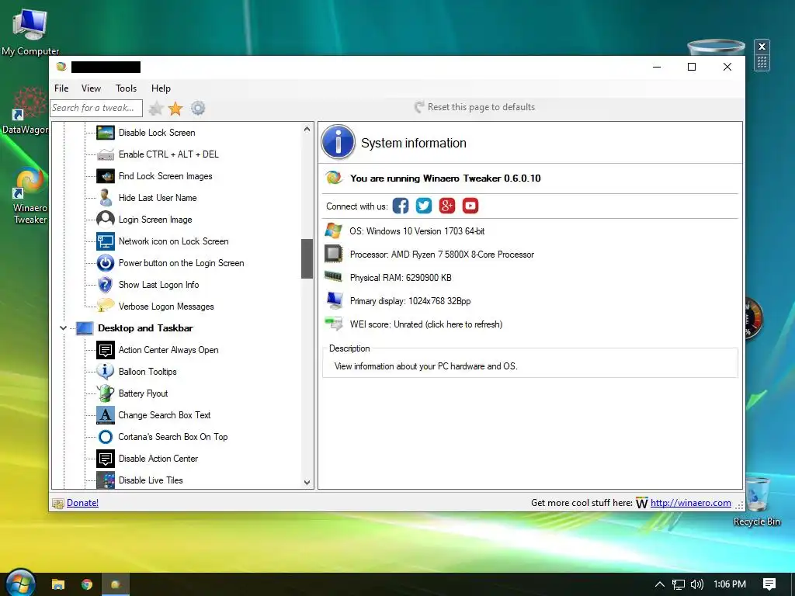The width and height of the screenshot is (795, 596).
Task: Select Hide Last User Name text entry
Action: 158,198
